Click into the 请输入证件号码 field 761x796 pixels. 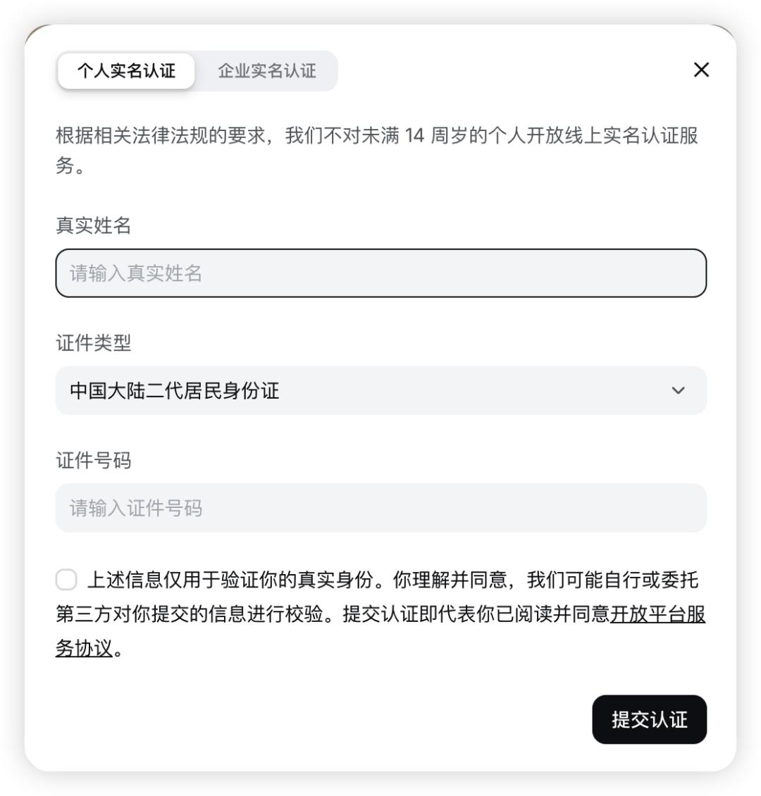click(380, 508)
